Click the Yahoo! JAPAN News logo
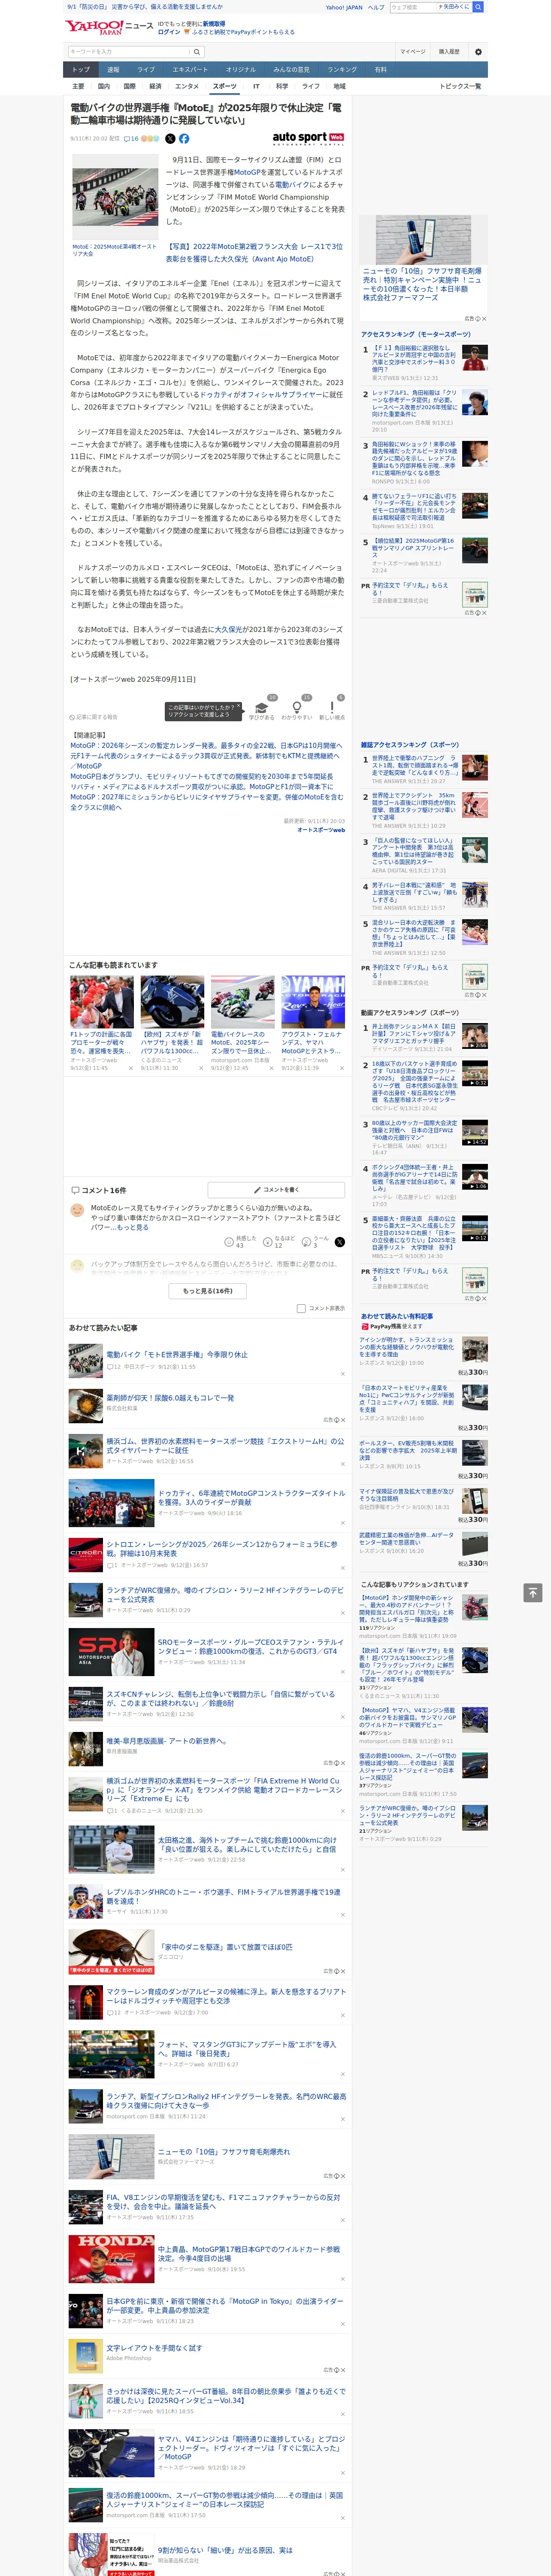The width and height of the screenshot is (551, 2576). [x=109, y=27]
